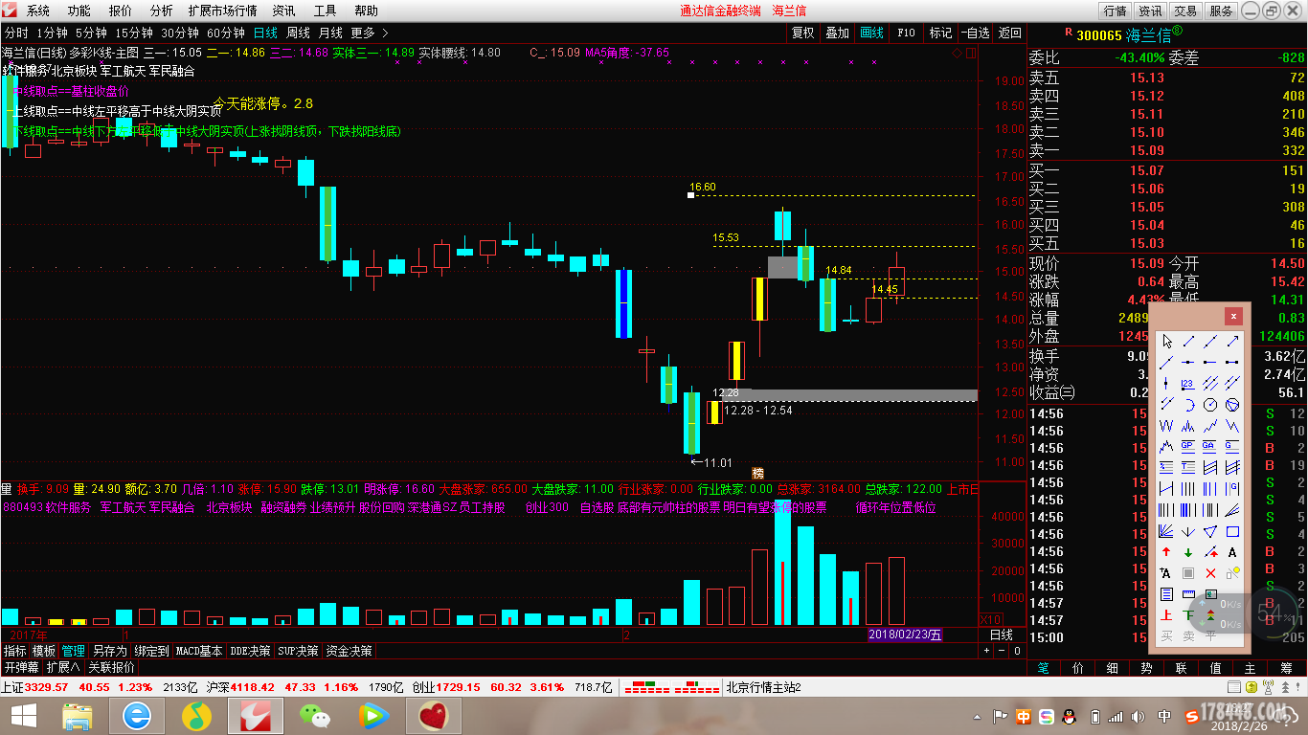The image size is (1308, 735).
Task: Switch chart to 周线 weekly period
Action: 298,33
